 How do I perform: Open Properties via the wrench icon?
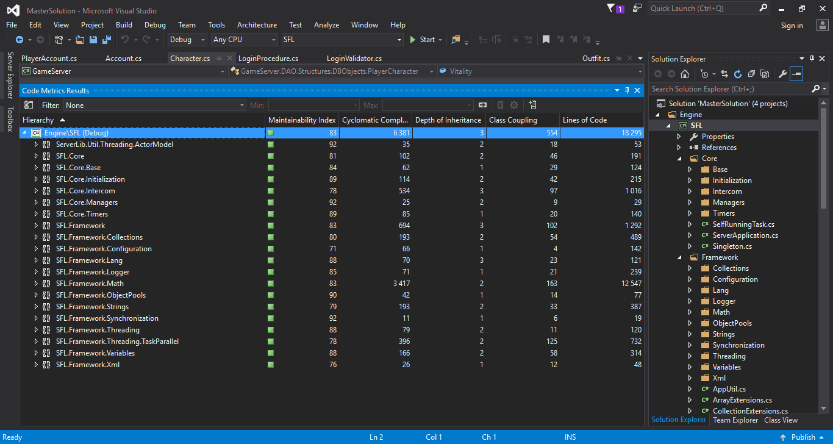coord(782,74)
